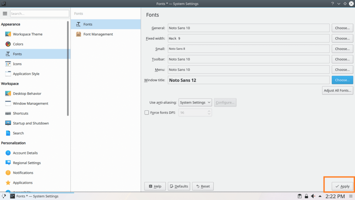355x200 pixels.
Task: Increase the DPI value with the up arrow
Action: pyautogui.click(x=208, y=111)
